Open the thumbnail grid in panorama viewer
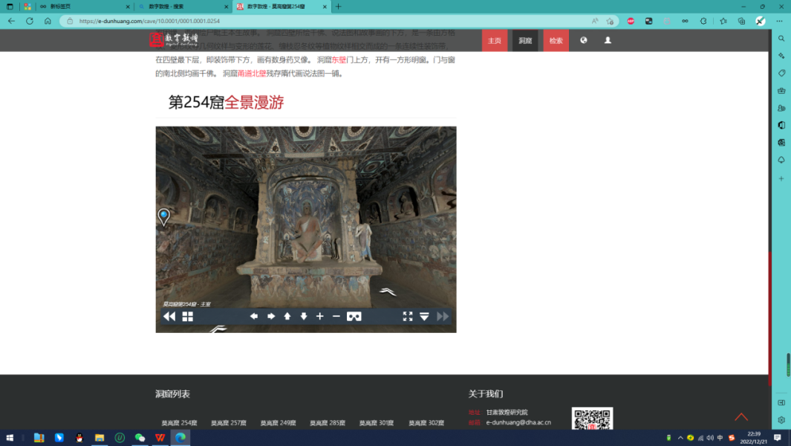The image size is (791, 446). click(188, 317)
